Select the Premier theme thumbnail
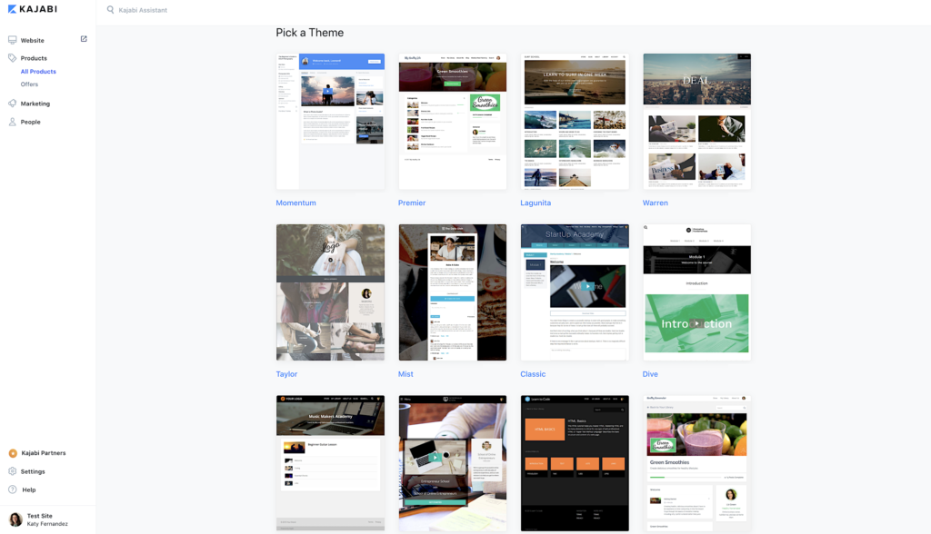This screenshot has width=931, height=534. (x=453, y=122)
